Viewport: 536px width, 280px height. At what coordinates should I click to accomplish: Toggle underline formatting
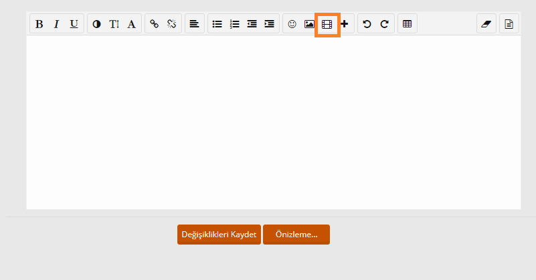pyautogui.click(x=74, y=24)
